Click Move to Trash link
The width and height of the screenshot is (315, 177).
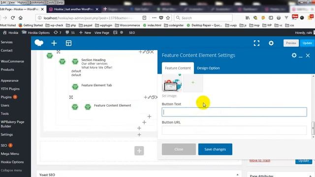click(x=260, y=161)
